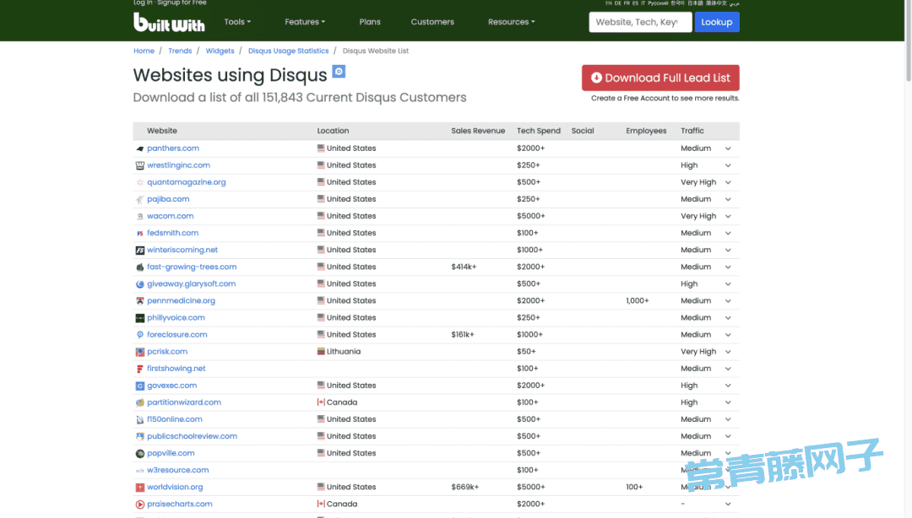Open the w3resource.com link
This screenshot has width=912, height=518.
(177, 470)
